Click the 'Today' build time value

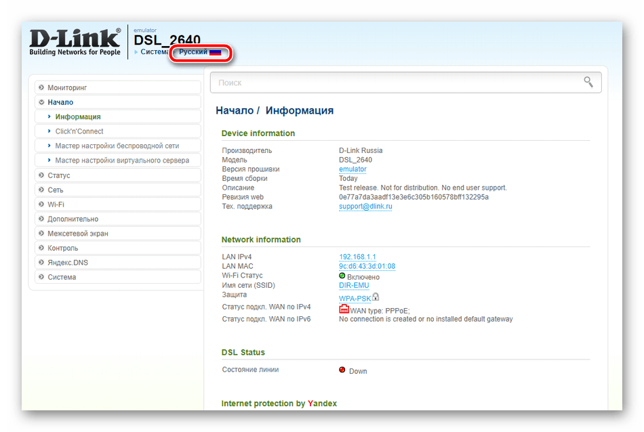tap(348, 179)
